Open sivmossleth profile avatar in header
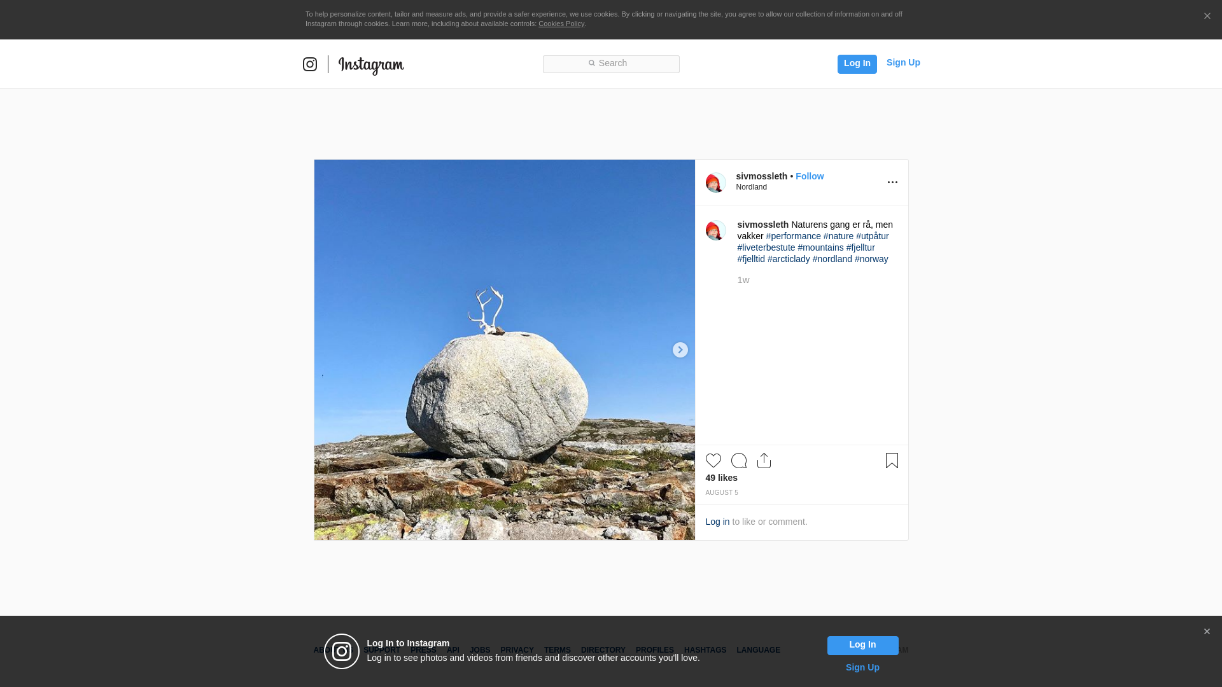1222x687 pixels. tap(716, 183)
